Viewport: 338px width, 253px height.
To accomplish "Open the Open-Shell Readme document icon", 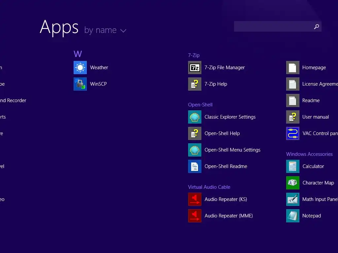I will tap(195, 166).
